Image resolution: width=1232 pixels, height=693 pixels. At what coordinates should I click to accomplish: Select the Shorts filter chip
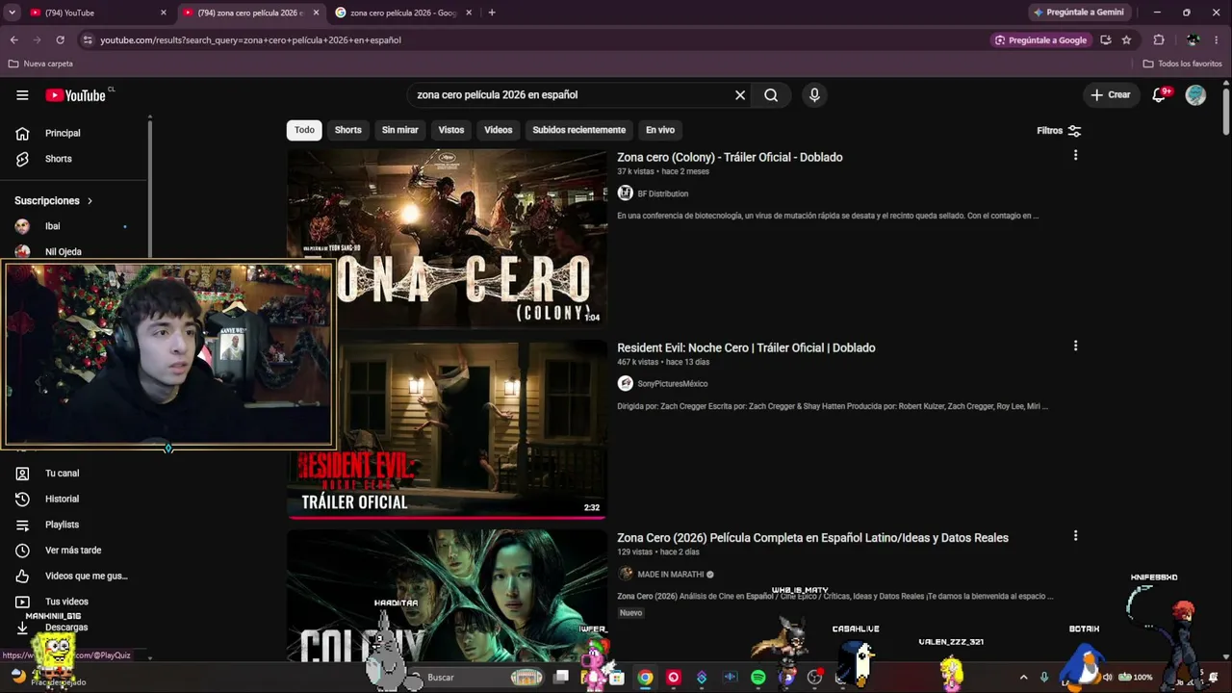point(348,130)
